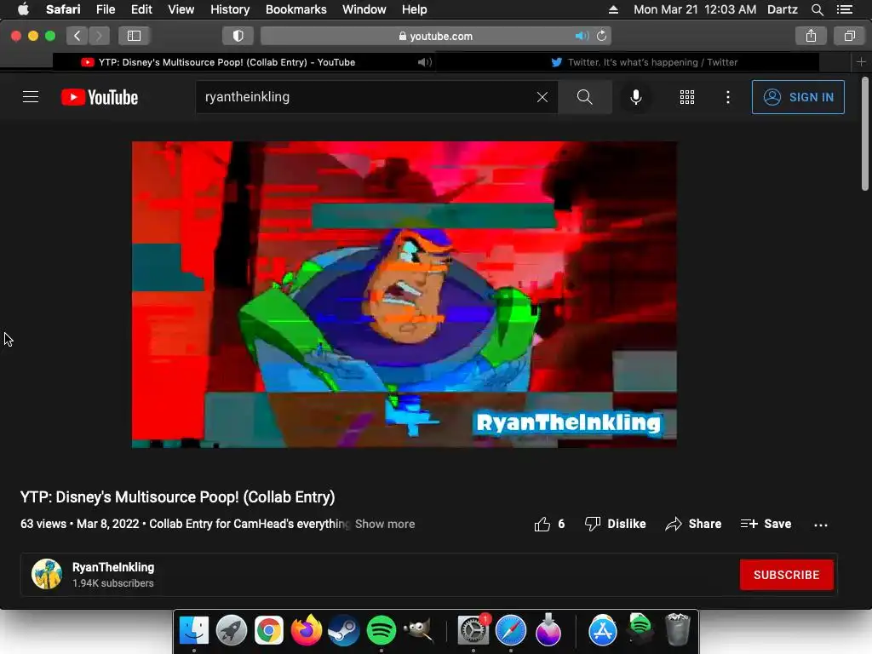Open the Window menu
Viewport: 872px width, 654px height.
(364, 9)
